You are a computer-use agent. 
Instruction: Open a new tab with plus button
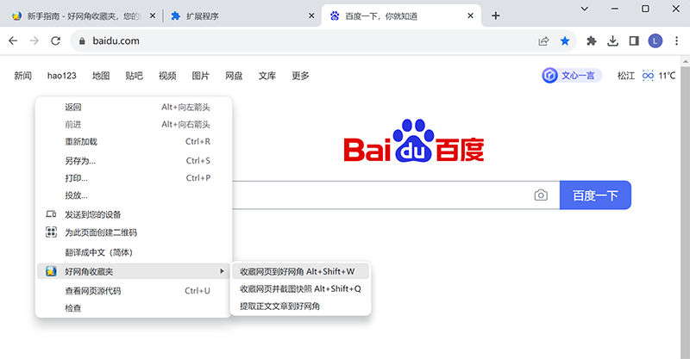coord(495,15)
